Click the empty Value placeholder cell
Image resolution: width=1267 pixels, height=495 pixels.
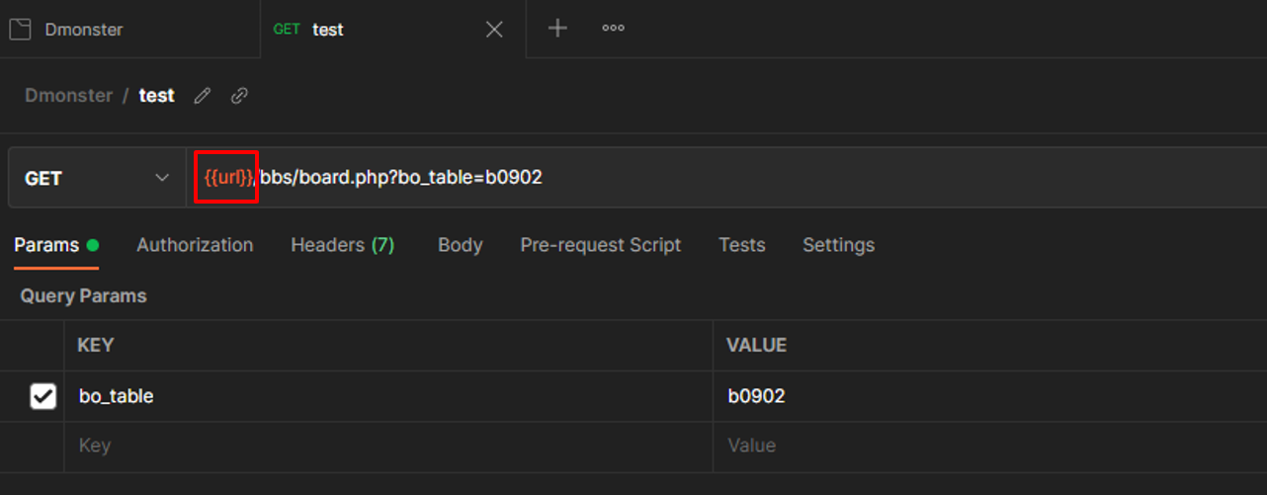(988, 446)
